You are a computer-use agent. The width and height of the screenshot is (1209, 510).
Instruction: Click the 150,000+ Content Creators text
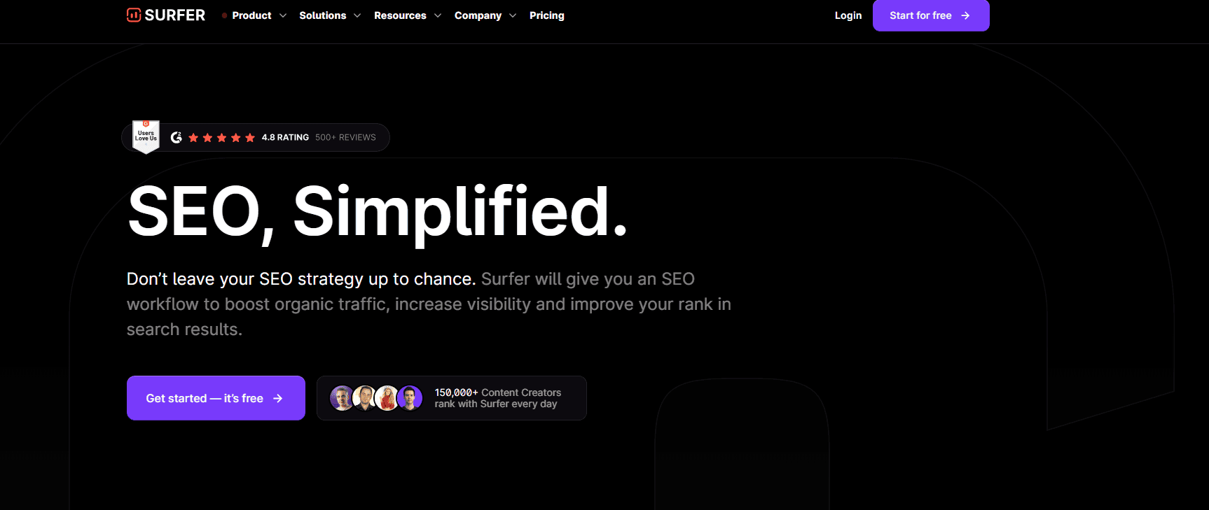[x=498, y=392]
